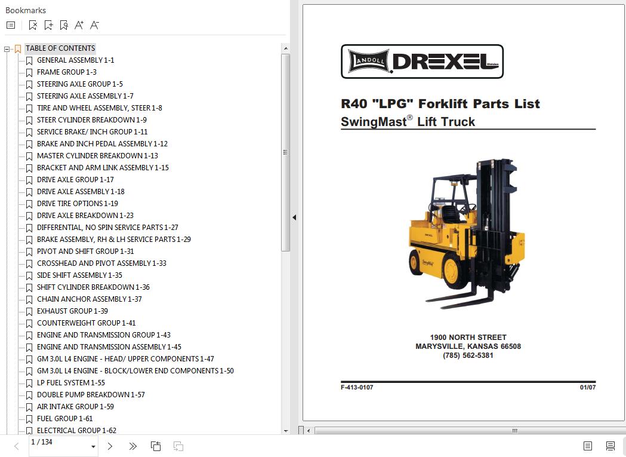This screenshot has height=457, width=626.
Task: Click bookmarks panel scroll down arrow
Action: (285, 431)
